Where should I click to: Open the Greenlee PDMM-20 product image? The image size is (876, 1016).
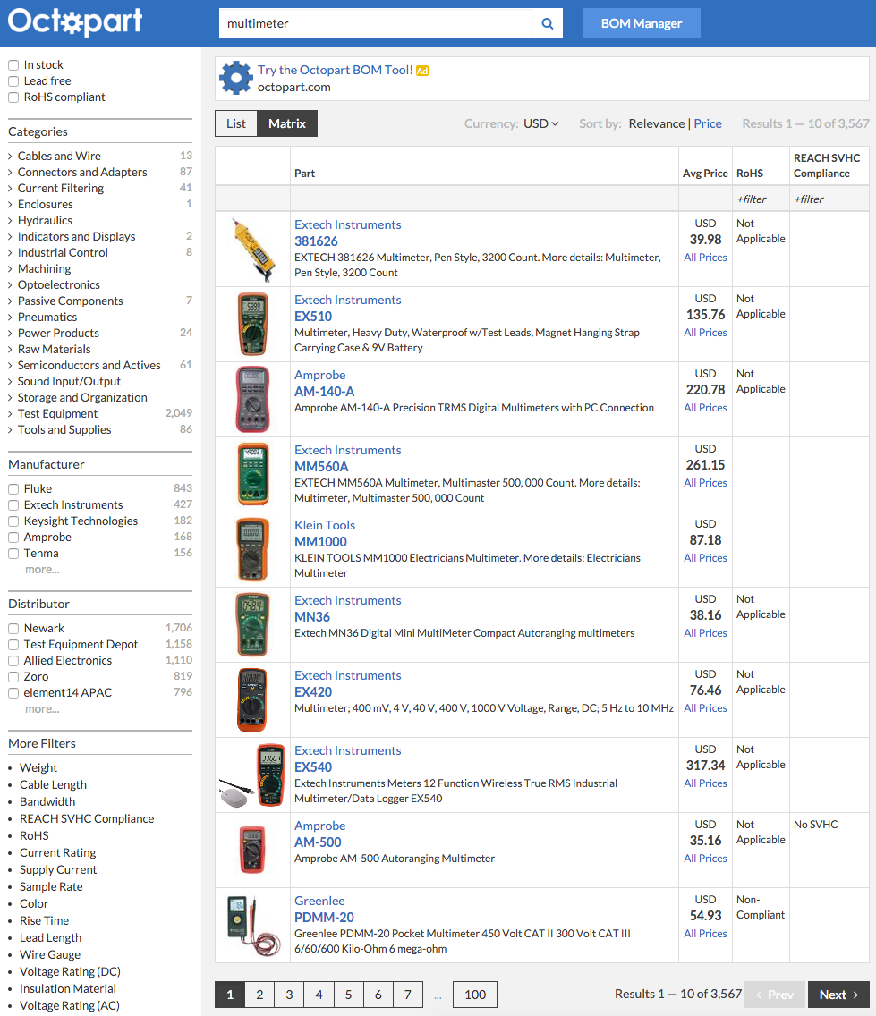254,926
